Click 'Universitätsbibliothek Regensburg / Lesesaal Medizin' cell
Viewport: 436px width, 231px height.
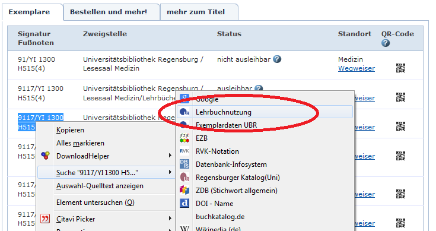point(143,64)
